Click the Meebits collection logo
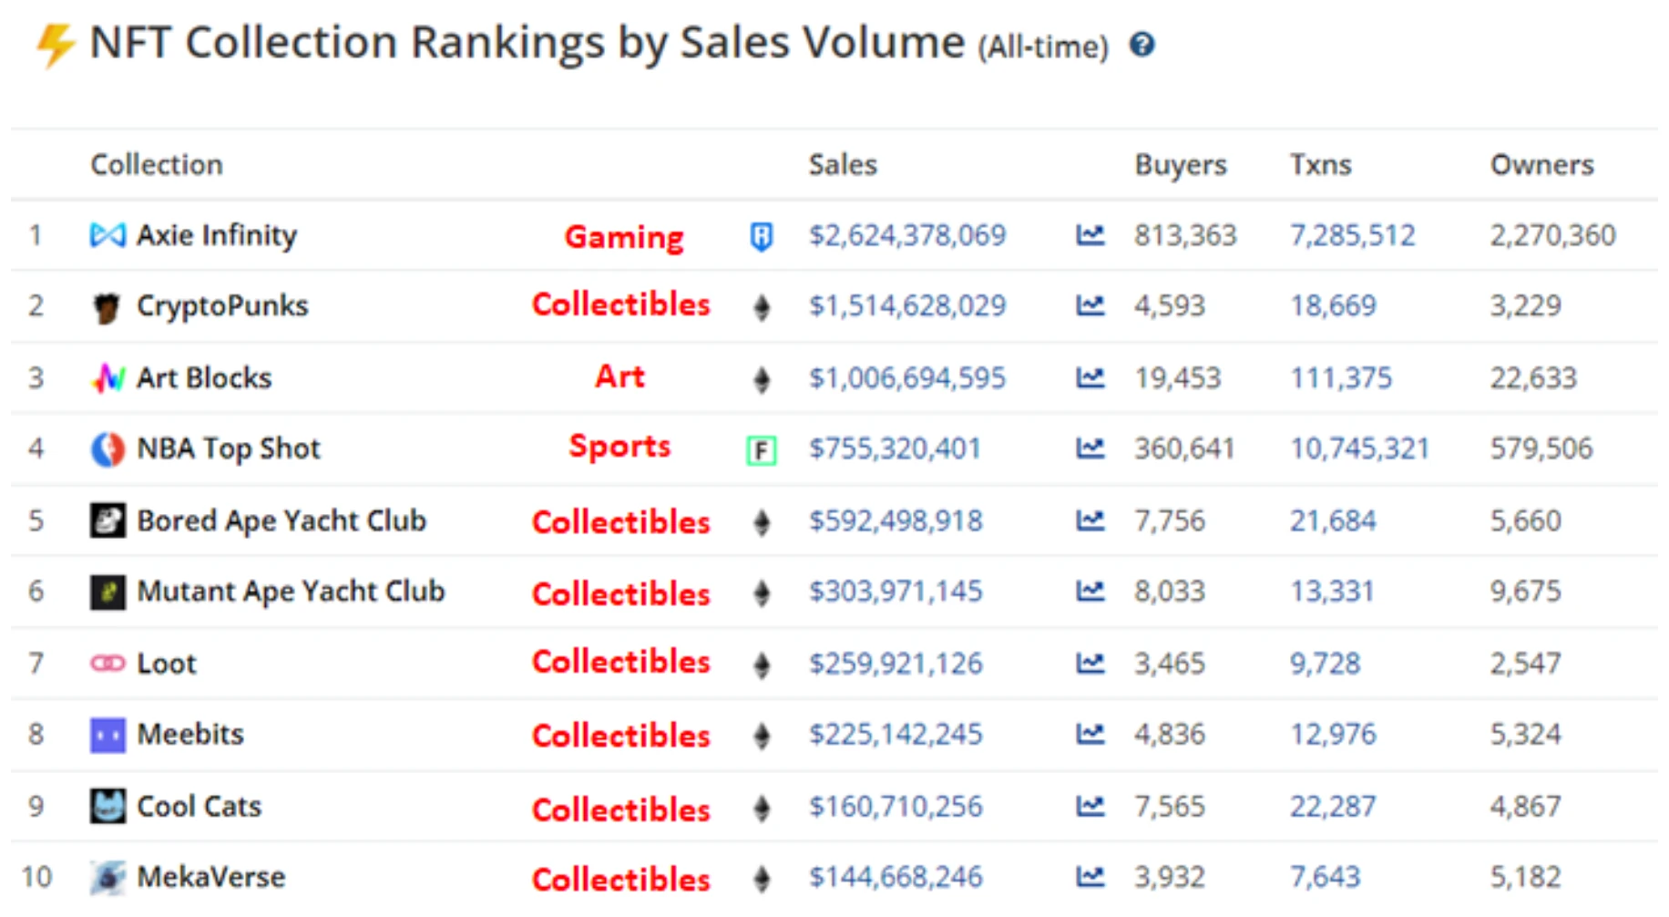The height and width of the screenshot is (917, 1669). [108, 735]
